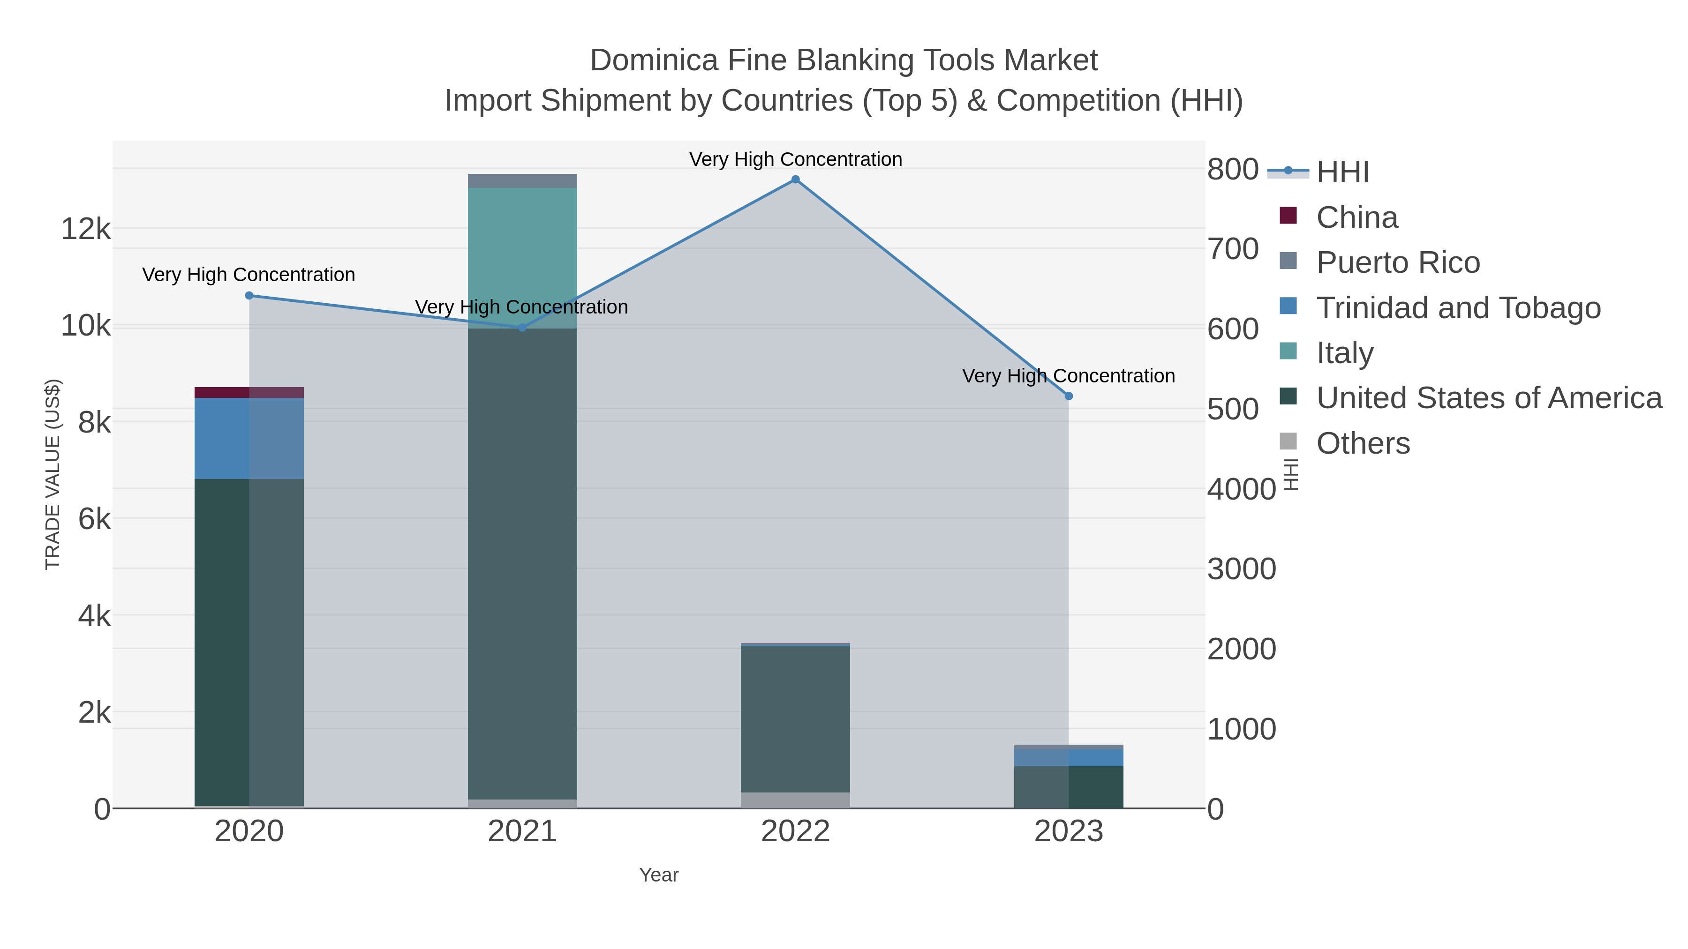
Task: Click the Trinidad and Tobago blue swatch
Action: 1289,306
